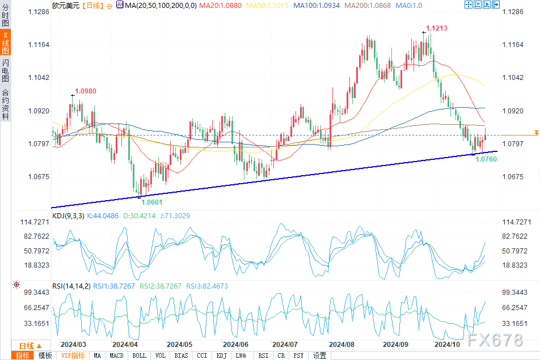Viewport: 540px width, 360px height.
Task: Select the BIAS indicator
Action: coord(181,355)
